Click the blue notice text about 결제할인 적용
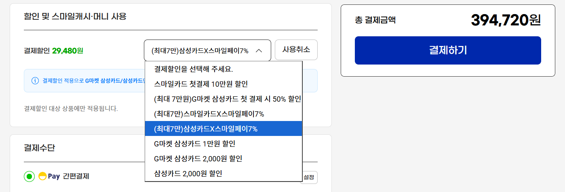The image size is (565, 192). [93, 81]
